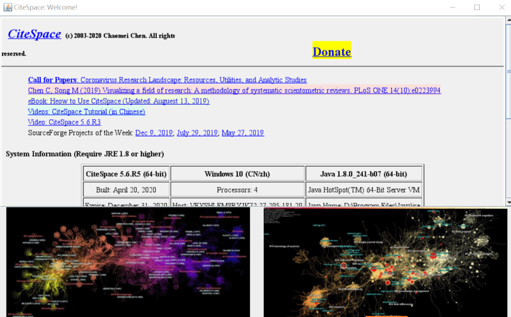Select the right yellow cluster network image
Image resolution: width=511 pixels, height=317 pixels.
385,263
